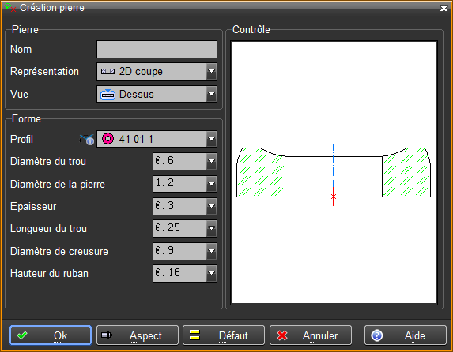Open the Hauteur du ruban dropdown arrow
The height and width of the screenshot is (352, 453).
pyautogui.click(x=211, y=273)
